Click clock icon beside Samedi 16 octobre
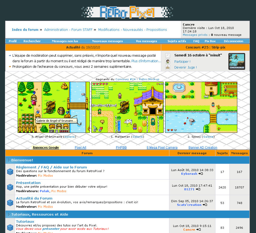The height and width of the screenshot is (233, 256). (168, 56)
